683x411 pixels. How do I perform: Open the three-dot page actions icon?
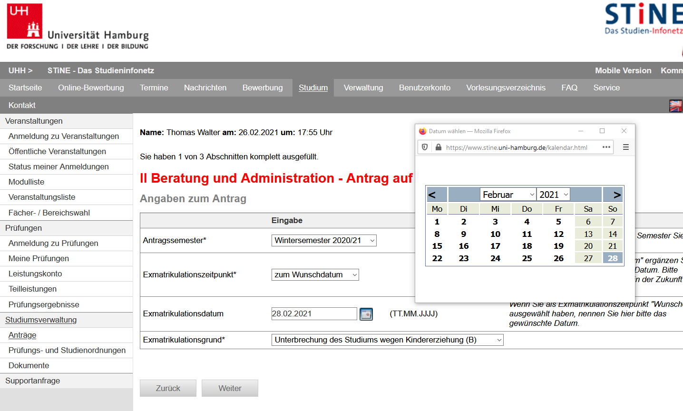tap(606, 147)
